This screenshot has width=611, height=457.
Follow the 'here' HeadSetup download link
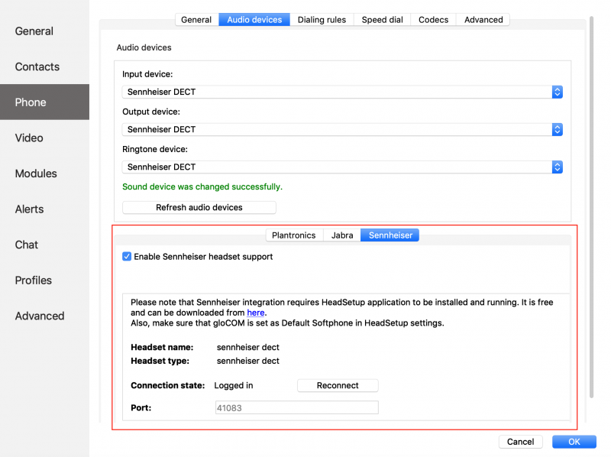[x=256, y=313]
